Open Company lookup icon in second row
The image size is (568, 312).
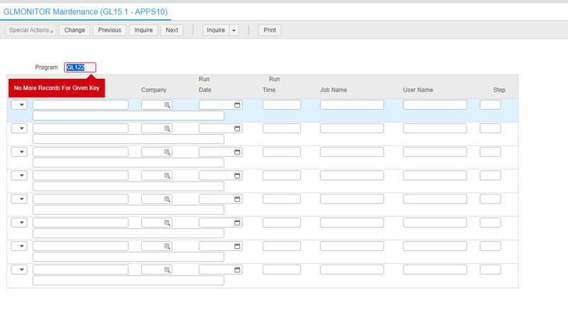[x=167, y=128]
